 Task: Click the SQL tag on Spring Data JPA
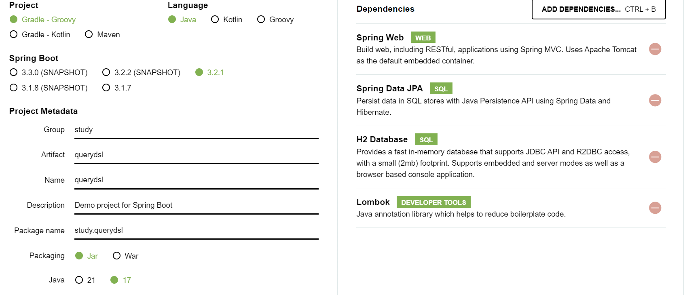click(x=441, y=88)
